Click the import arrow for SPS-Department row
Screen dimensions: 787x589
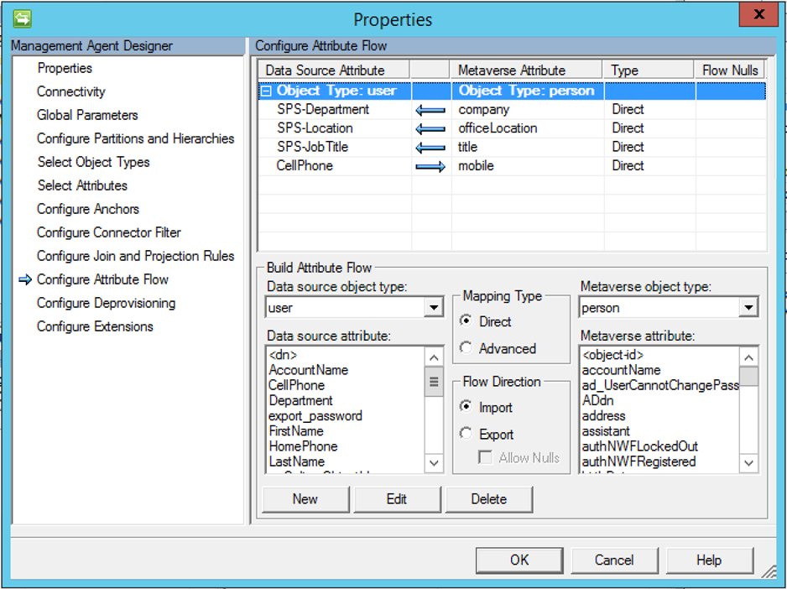(430, 110)
